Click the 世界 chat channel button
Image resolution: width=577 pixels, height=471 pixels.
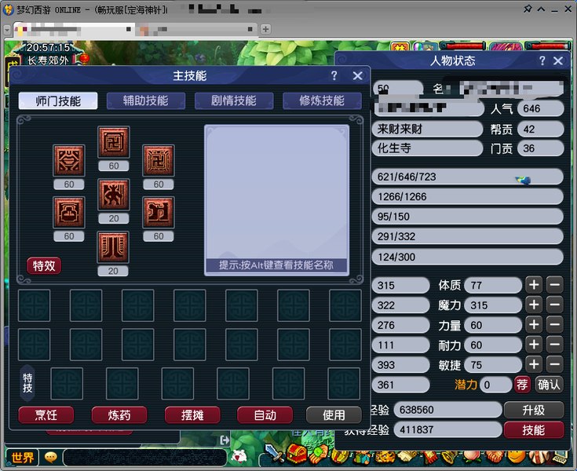click(x=23, y=458)
